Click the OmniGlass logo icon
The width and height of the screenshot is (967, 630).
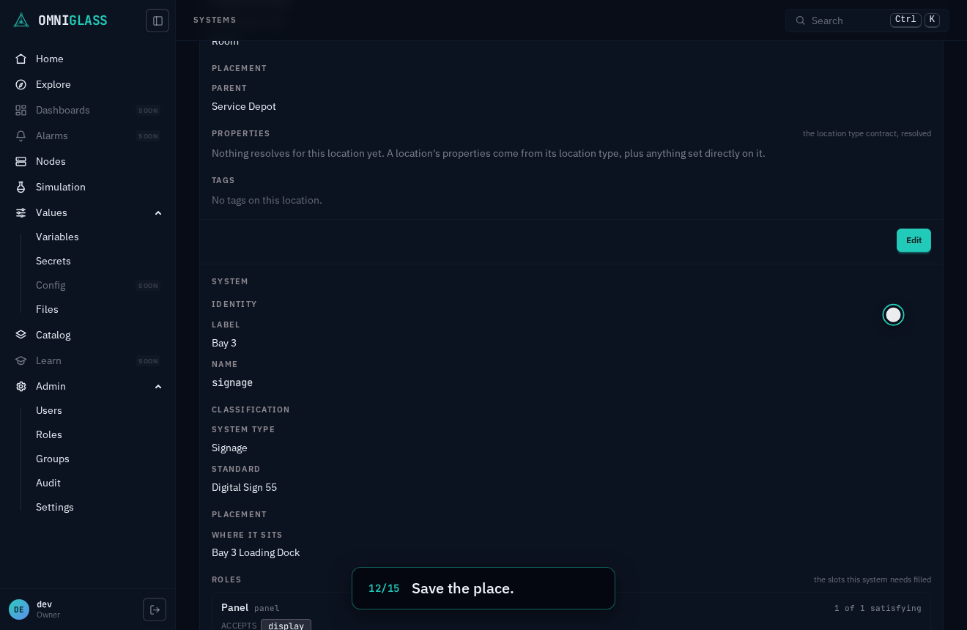pyautogui.click(x=21, y=21)
